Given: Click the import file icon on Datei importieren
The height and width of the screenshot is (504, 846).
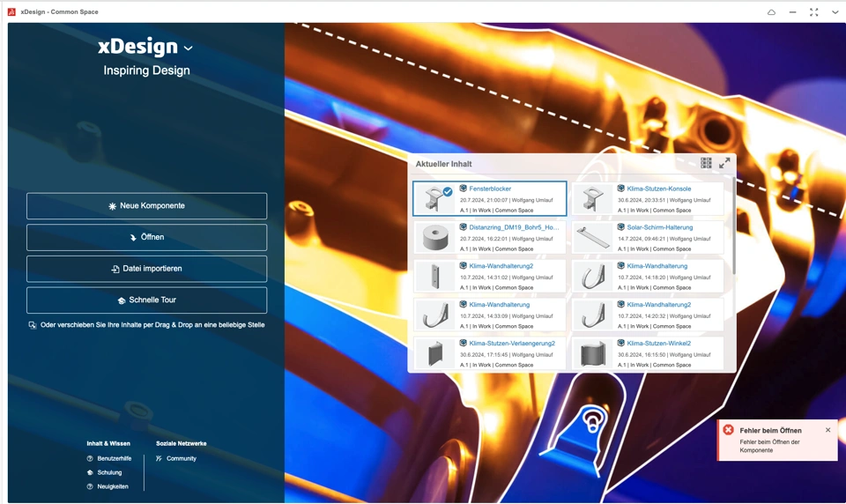Looking at the screenshot, I should pyautogui.click(x=115, y=269).
